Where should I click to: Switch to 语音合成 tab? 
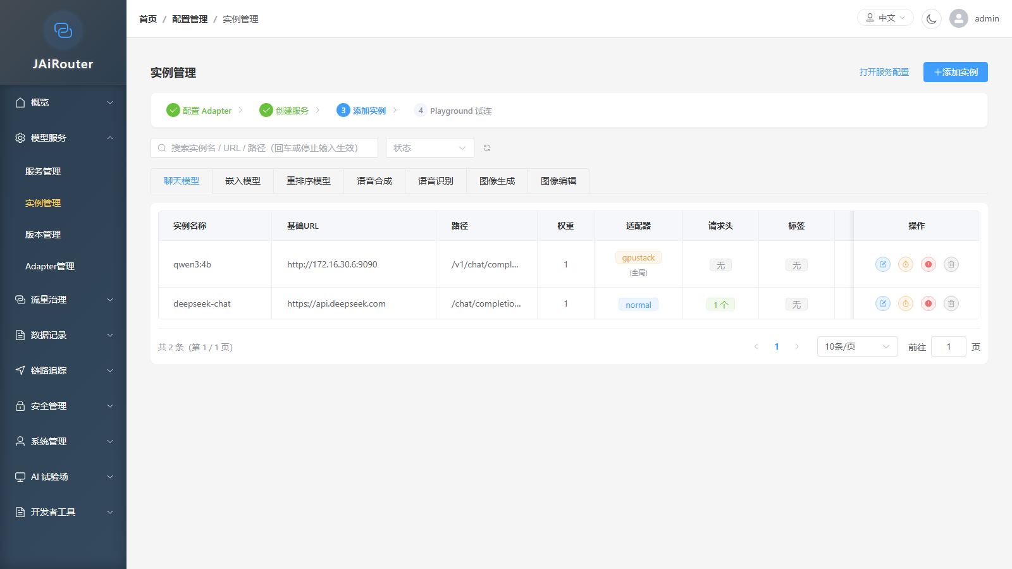pos(374,181)
